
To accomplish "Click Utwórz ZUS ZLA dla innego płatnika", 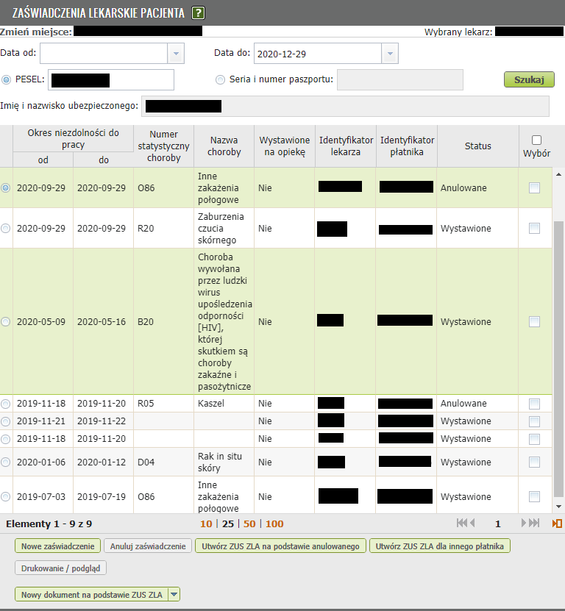I will pos(440,546).
